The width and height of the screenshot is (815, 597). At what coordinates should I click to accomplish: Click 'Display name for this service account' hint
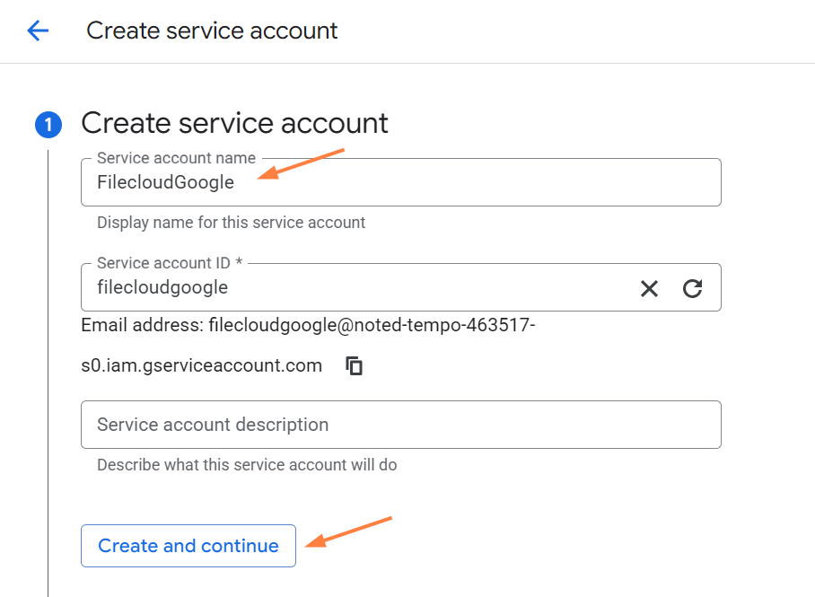pos(231,222)
